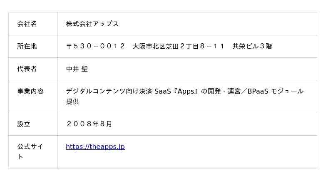Click the 事業内容 row label
Screen dimensions: 333x181
(x=30, y=91)
